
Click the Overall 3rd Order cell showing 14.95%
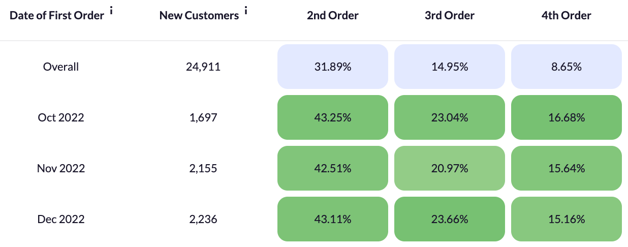click(450, 67)
